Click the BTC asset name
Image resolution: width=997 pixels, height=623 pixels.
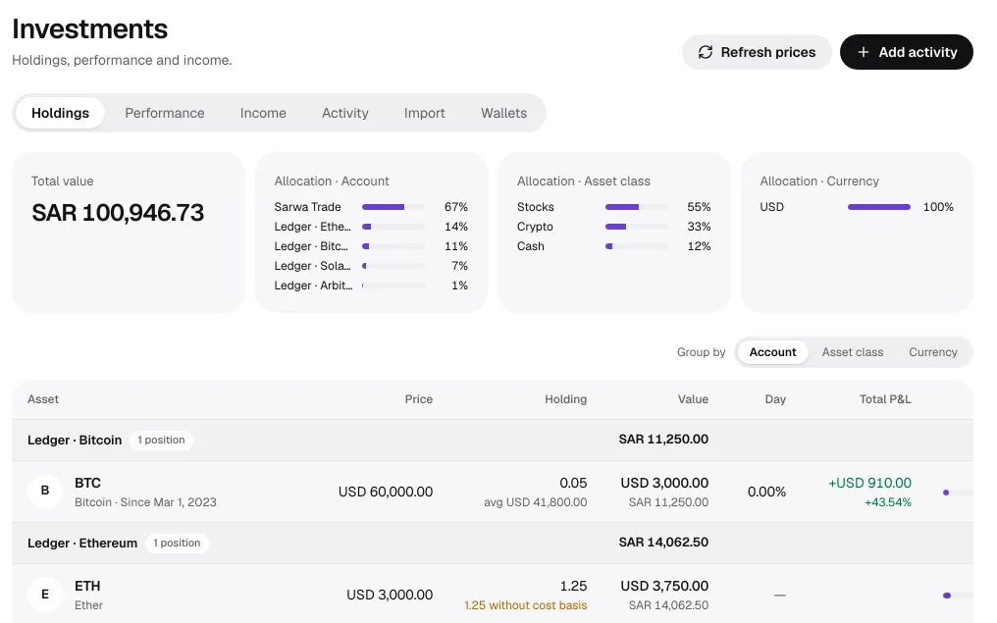(x=87, y=483)
